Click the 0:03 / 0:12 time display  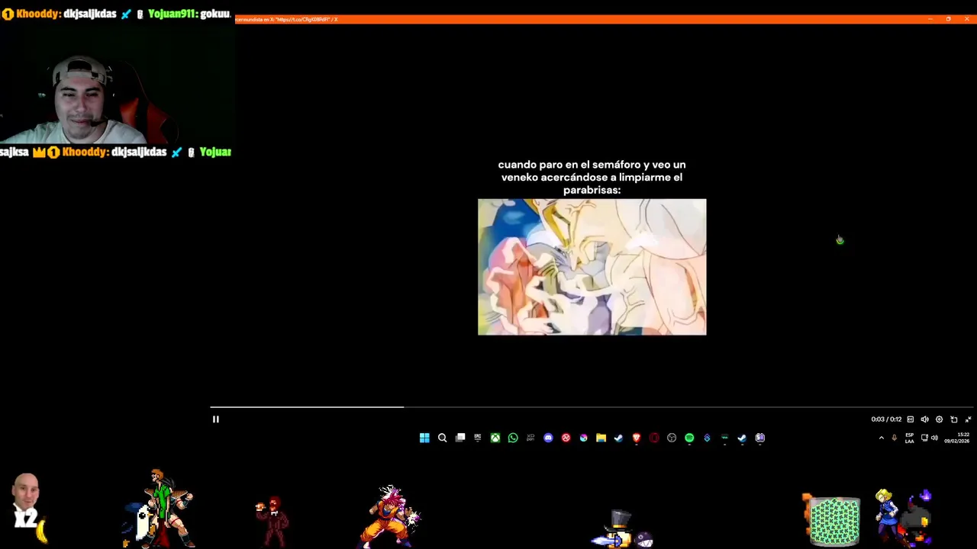[x=886, y=419]
